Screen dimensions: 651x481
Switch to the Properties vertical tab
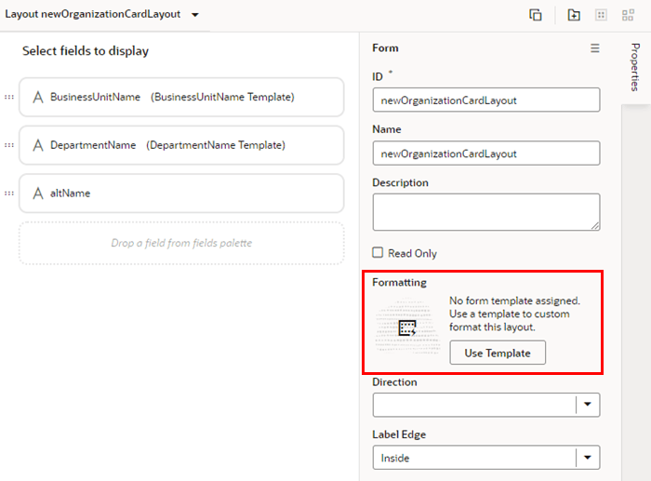[635, 67]
